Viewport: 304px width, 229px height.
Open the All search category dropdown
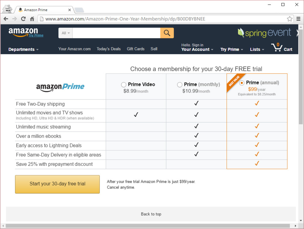coord(66,33)
